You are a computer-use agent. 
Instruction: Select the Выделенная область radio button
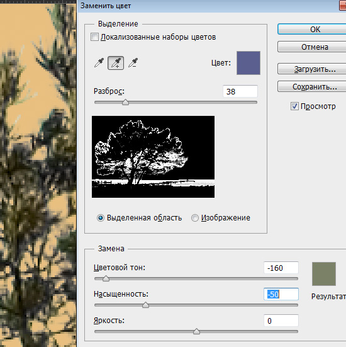101,218
